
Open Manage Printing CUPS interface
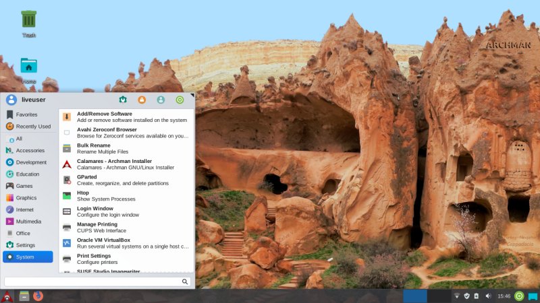click(126, 228)
